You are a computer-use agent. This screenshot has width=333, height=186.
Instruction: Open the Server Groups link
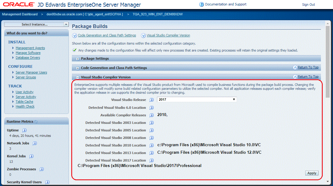pyautogui.click(x=26, y=77)
